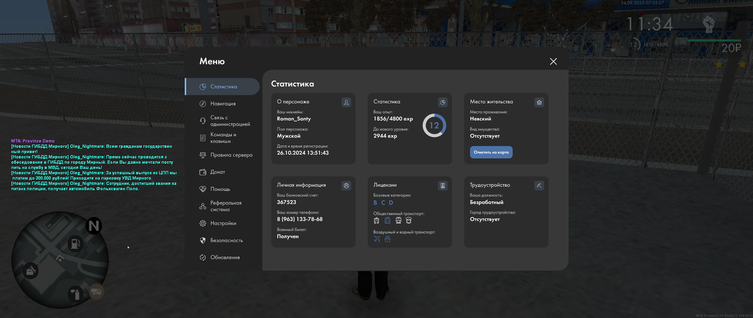Click the N compass marker on the minimap

pos(94,226)
